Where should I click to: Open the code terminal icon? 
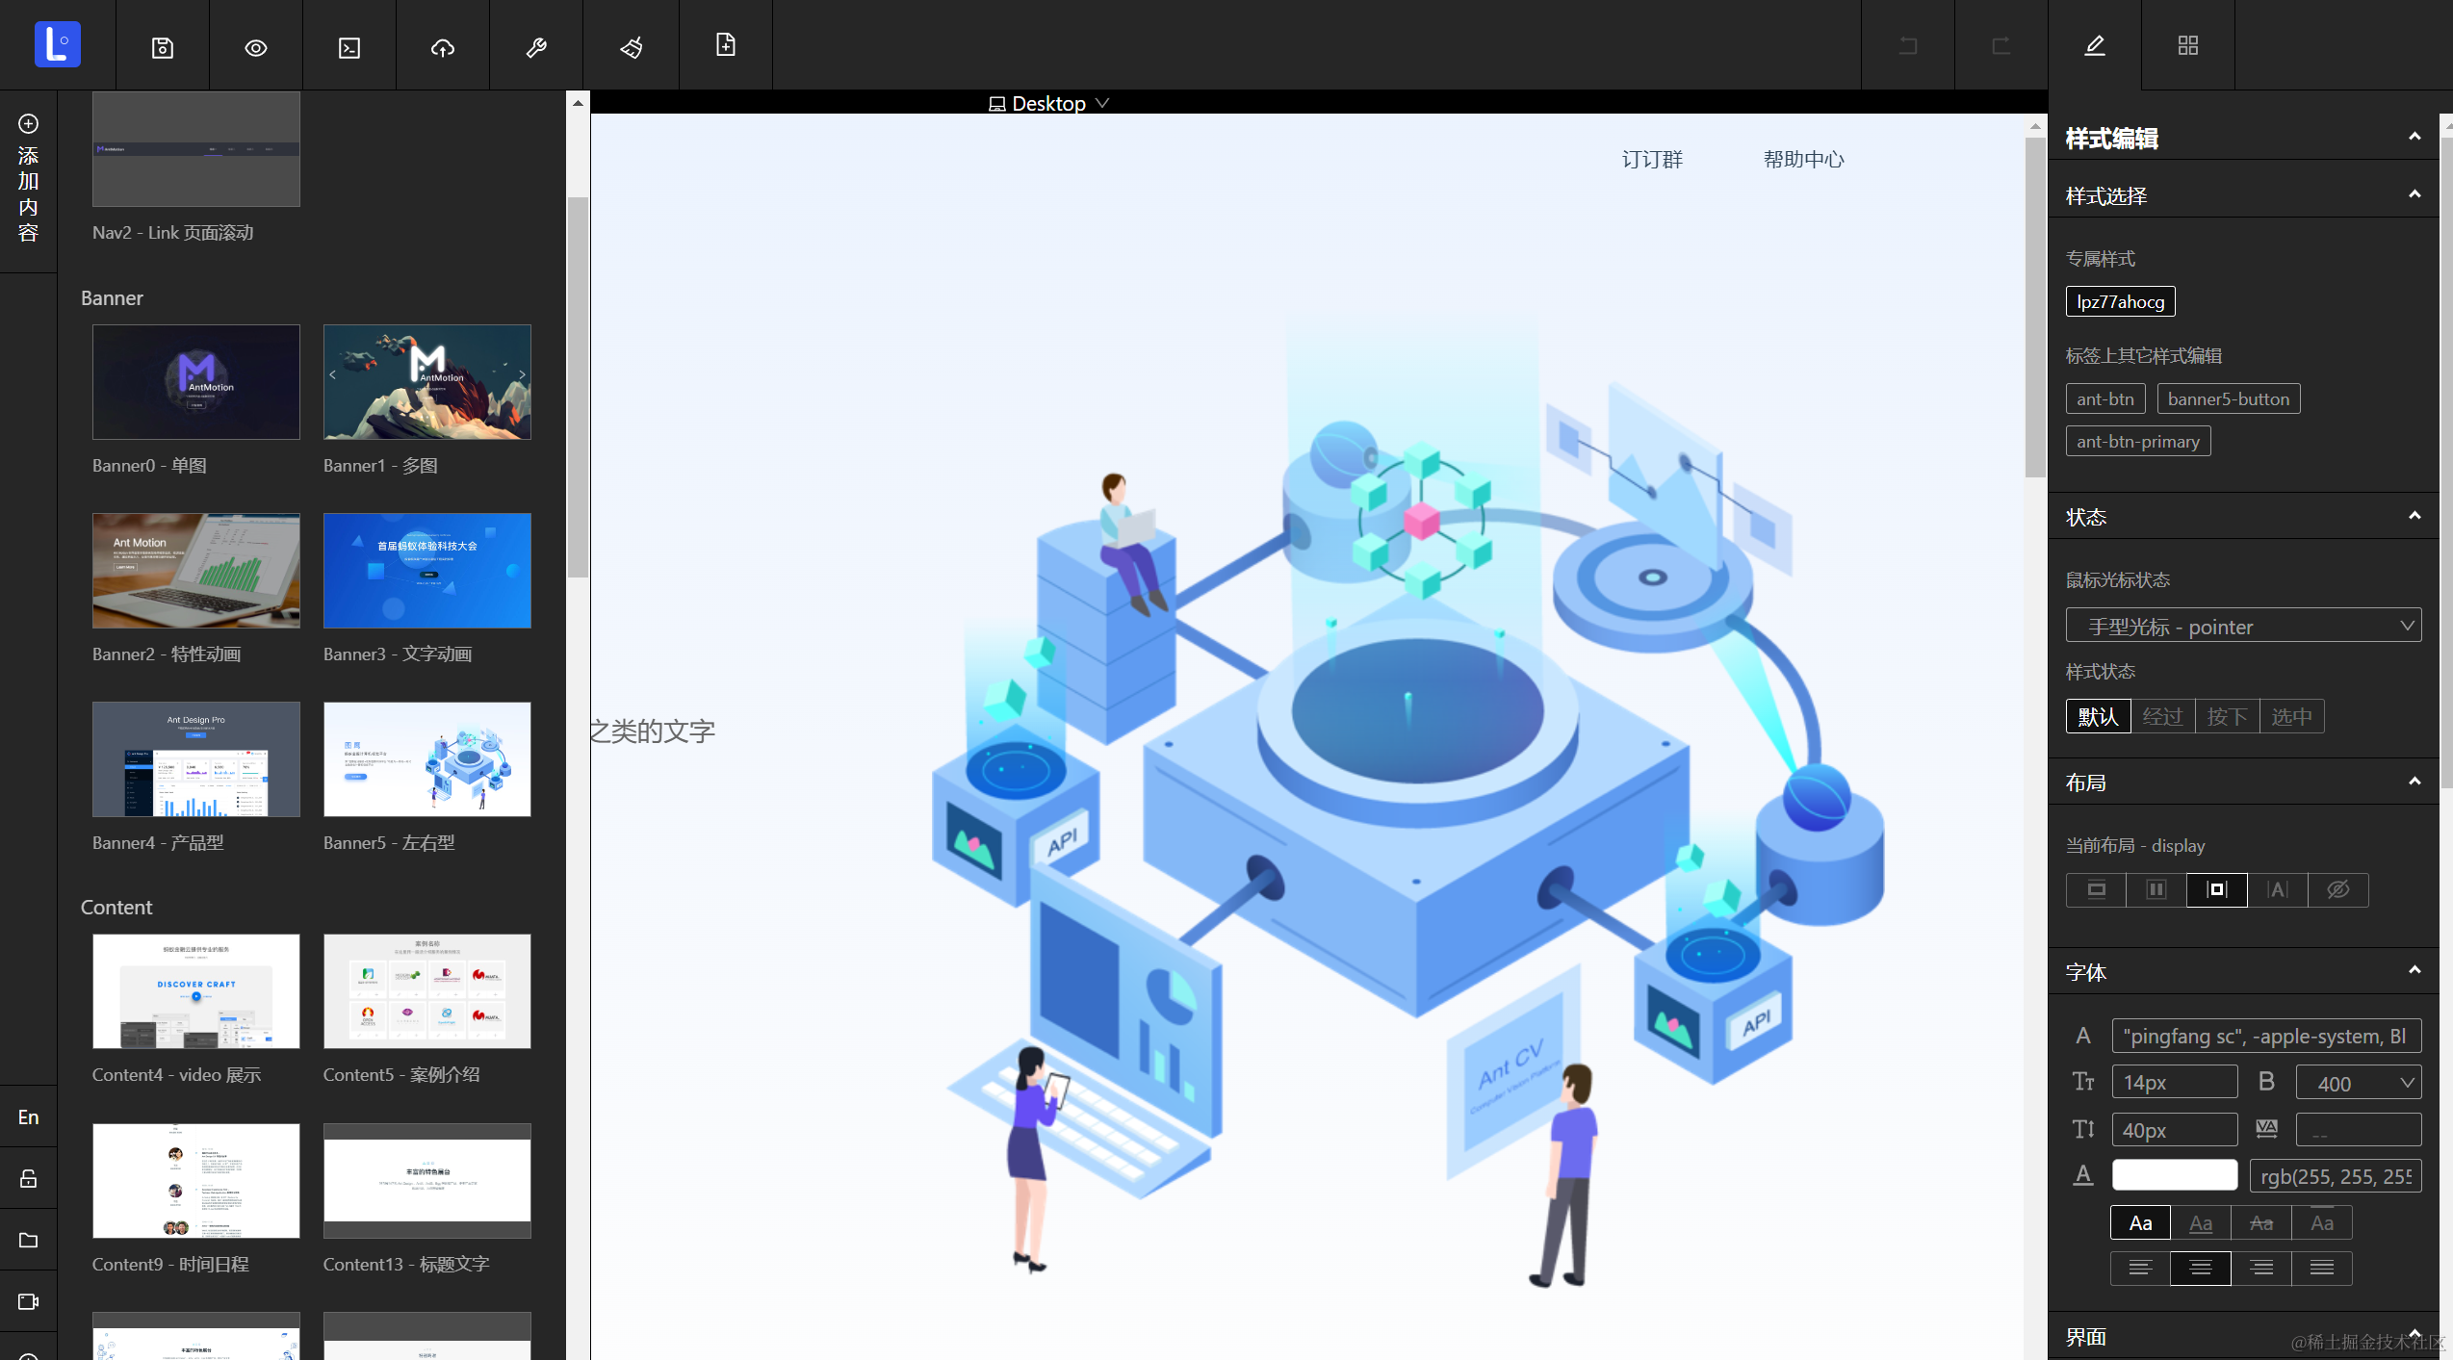[349, 47]
